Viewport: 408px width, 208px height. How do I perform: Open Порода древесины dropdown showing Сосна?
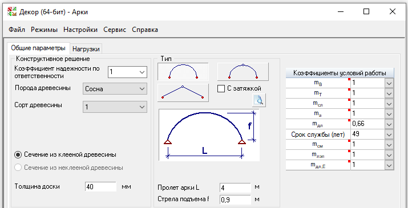[x=115, y=89]
